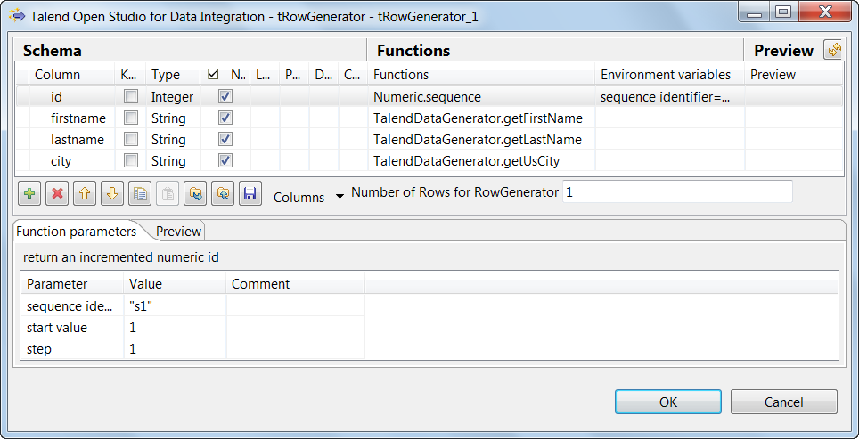
Task: Click the Preview refresh icon at top right
Action: coord(834,51)
